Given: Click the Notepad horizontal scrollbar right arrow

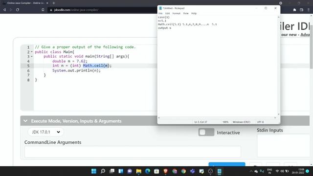Looking at the screenshot, I should pyautogui.click(x=275, y=118).
